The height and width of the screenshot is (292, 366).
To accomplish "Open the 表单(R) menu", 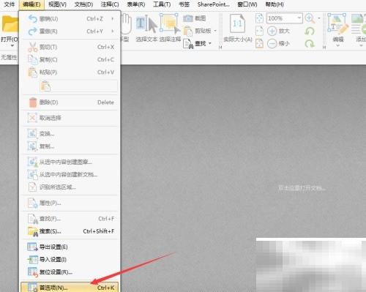I will pos(136,4).
